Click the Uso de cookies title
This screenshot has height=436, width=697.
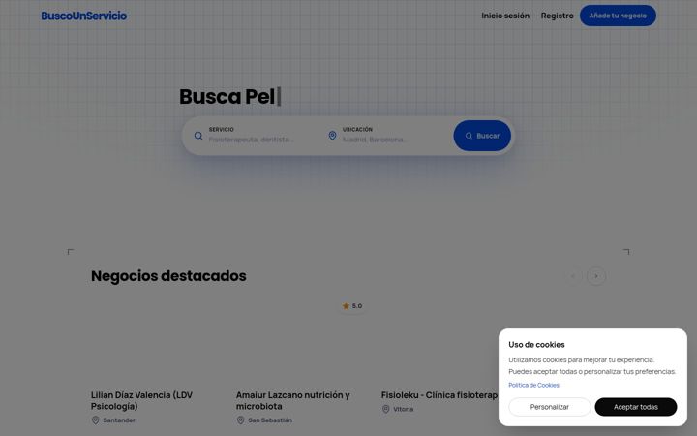click(536, 344)
